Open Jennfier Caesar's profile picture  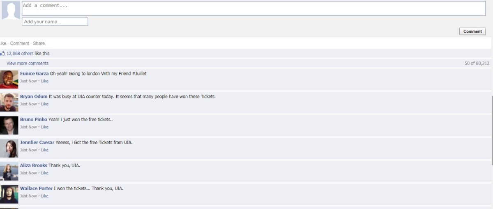tap(9, 148)
